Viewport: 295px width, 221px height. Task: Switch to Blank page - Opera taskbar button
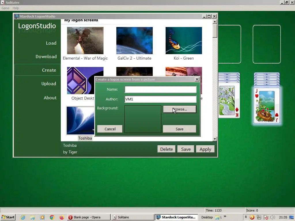coord(88,217)
